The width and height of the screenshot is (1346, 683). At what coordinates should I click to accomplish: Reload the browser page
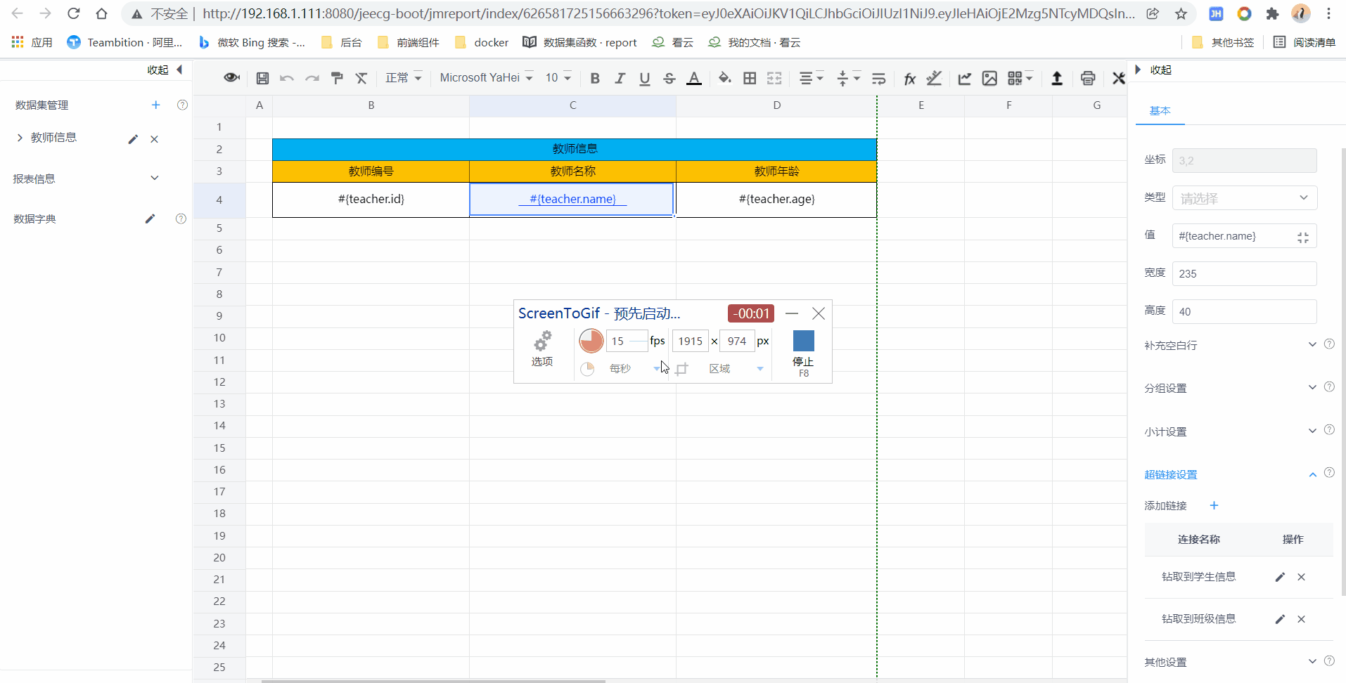click(x=73, y=13)
